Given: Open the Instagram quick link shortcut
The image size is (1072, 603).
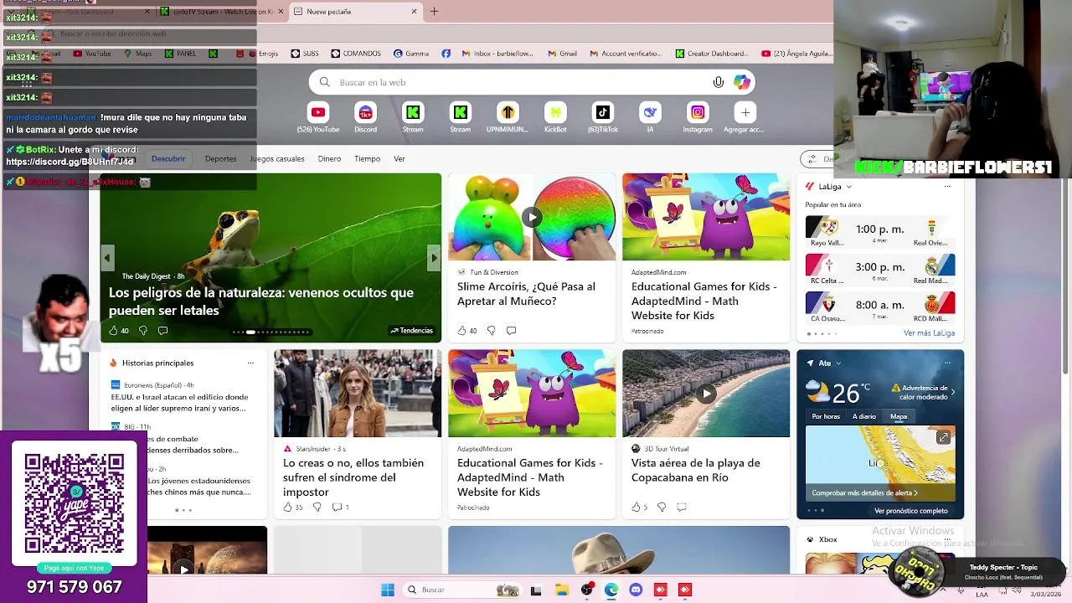Looking at the screenshot, I should coord(698,112).
